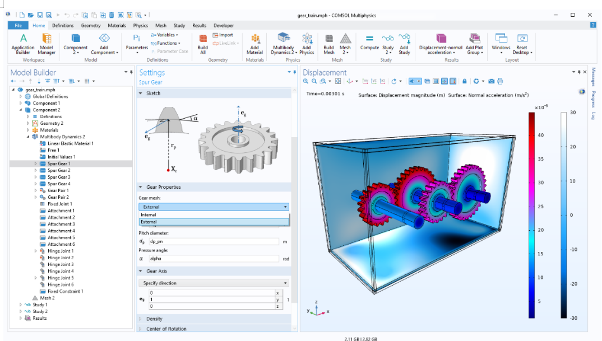The image size is (602, 341).
Task: Click the open folder icon in quick toolbar
Action: pos(31,15)
